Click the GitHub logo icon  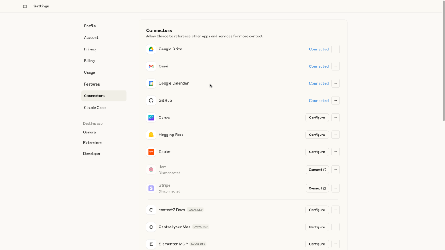point(151,101)
